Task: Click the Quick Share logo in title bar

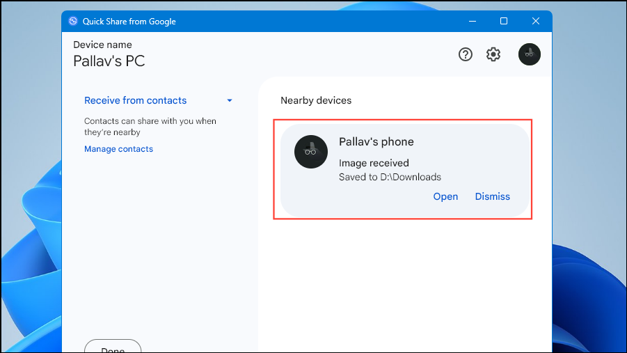Action: coord(73,21)
